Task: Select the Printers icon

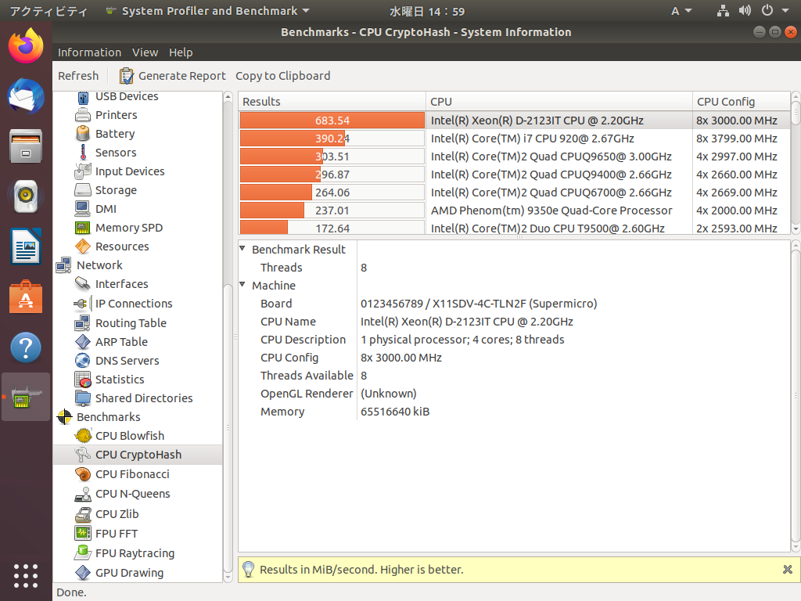Action: [83, 115]
